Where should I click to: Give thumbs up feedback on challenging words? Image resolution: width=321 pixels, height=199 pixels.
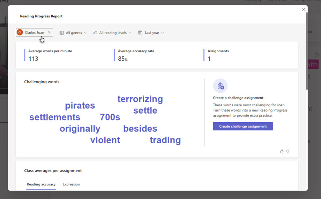click(x=282, y=151)
